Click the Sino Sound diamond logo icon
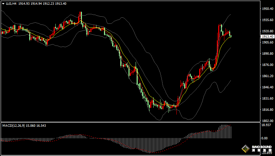275x156 pixels. (x=245, y=149)
